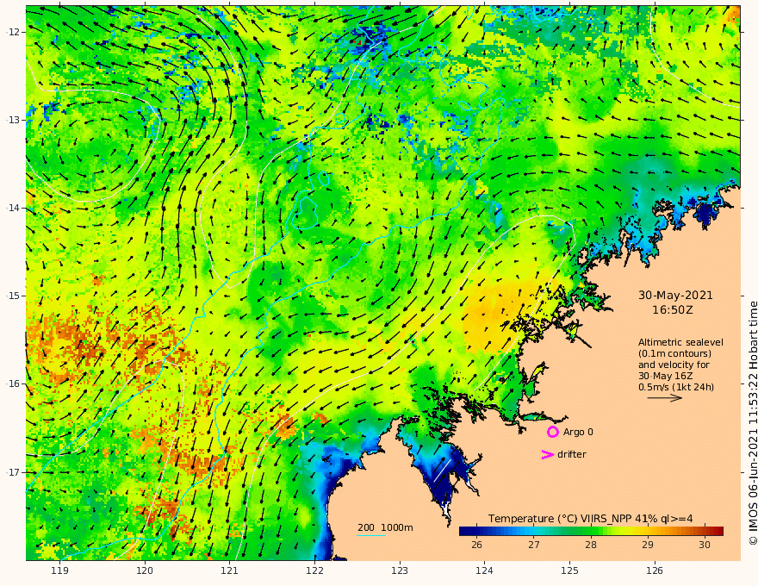Click the colorbar tick label 28
758x586 pixels.
591,545
